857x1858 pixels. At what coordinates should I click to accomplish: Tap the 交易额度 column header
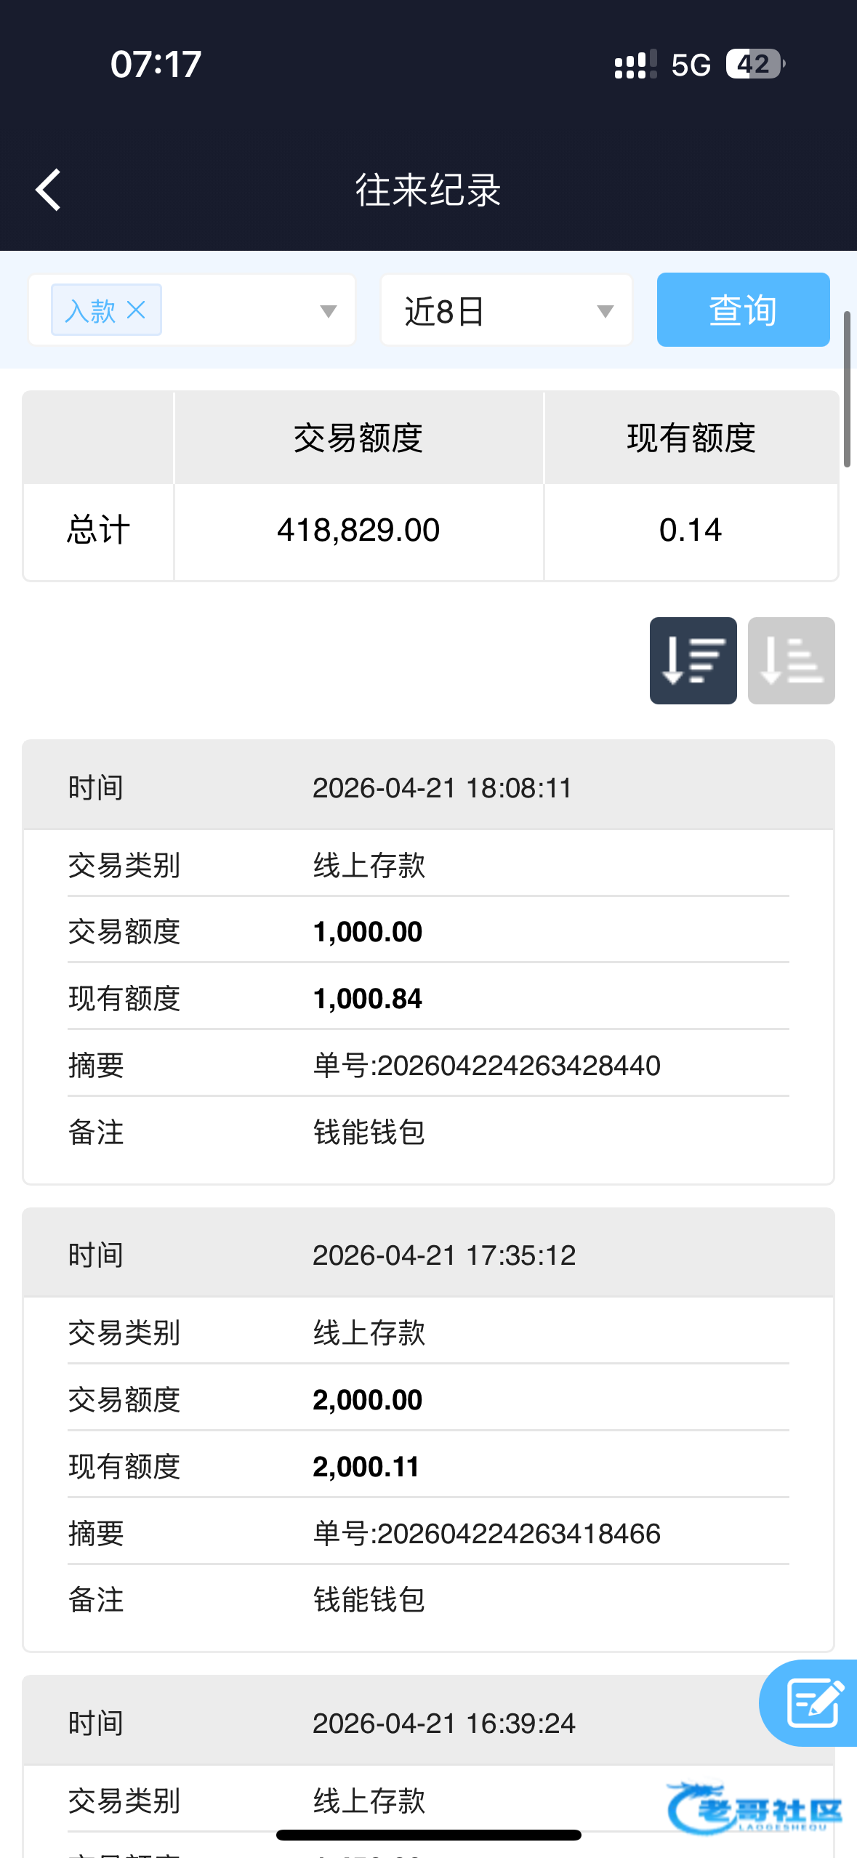click(x=358, y=438)
